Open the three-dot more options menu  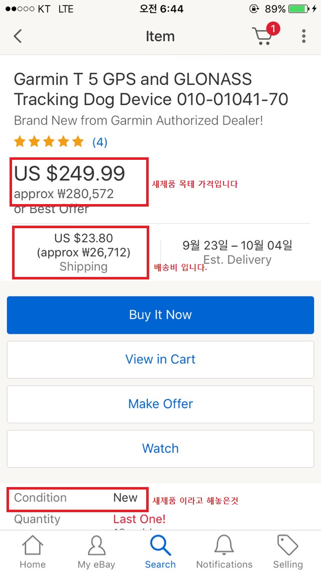(x=304, y=36)
